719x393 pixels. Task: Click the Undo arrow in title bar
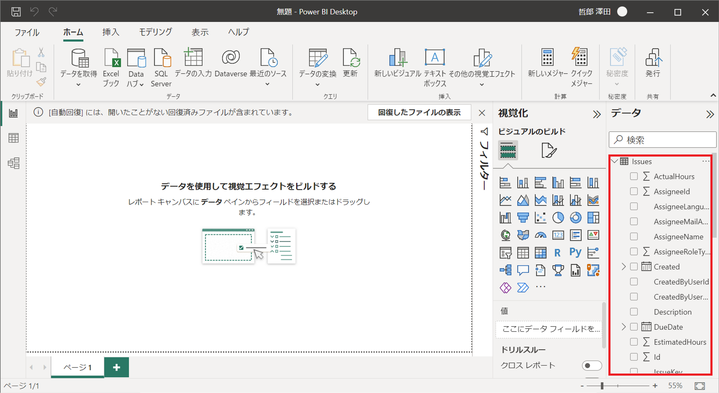coord(35,12)
